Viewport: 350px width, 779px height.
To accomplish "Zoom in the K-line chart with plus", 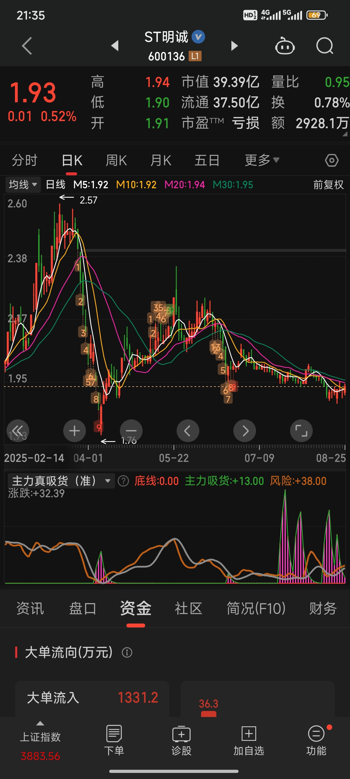I will [75, 431].
